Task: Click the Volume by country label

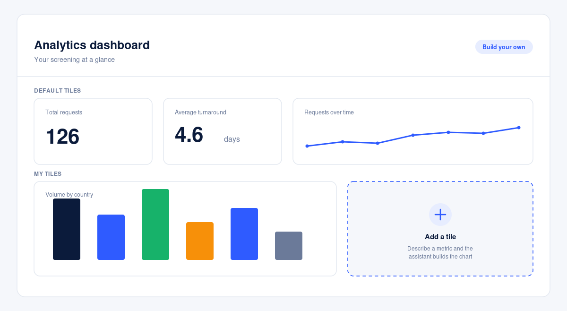Action: pyautogui.click(x=69, y=195)
